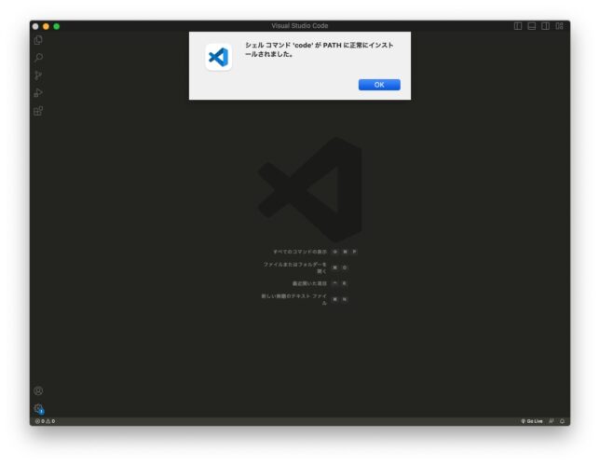Click the Visual Studio Code window title
Image resolution: width=600 pixels, height=465 pixels.
[x=300, y=26]
